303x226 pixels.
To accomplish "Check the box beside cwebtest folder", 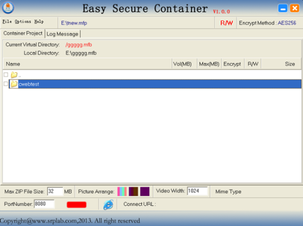I will (x=6, y=84).
